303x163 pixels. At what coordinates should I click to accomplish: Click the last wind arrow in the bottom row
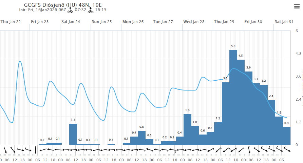(287, 149)
